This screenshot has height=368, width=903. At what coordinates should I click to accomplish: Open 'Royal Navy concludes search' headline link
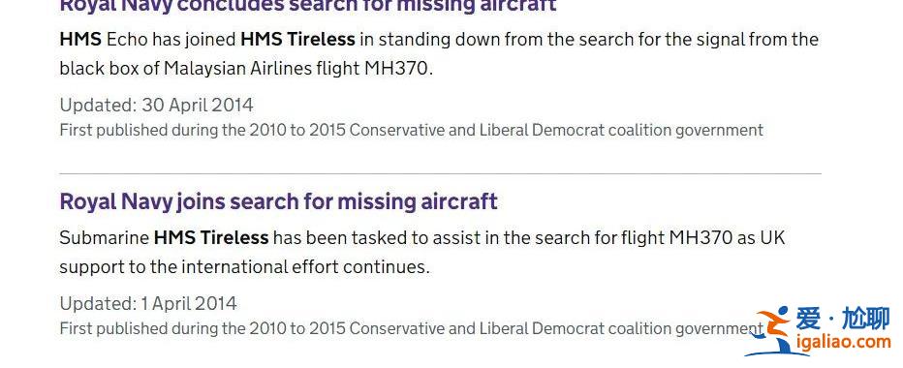pyautogui.click(x=308, y=6)
